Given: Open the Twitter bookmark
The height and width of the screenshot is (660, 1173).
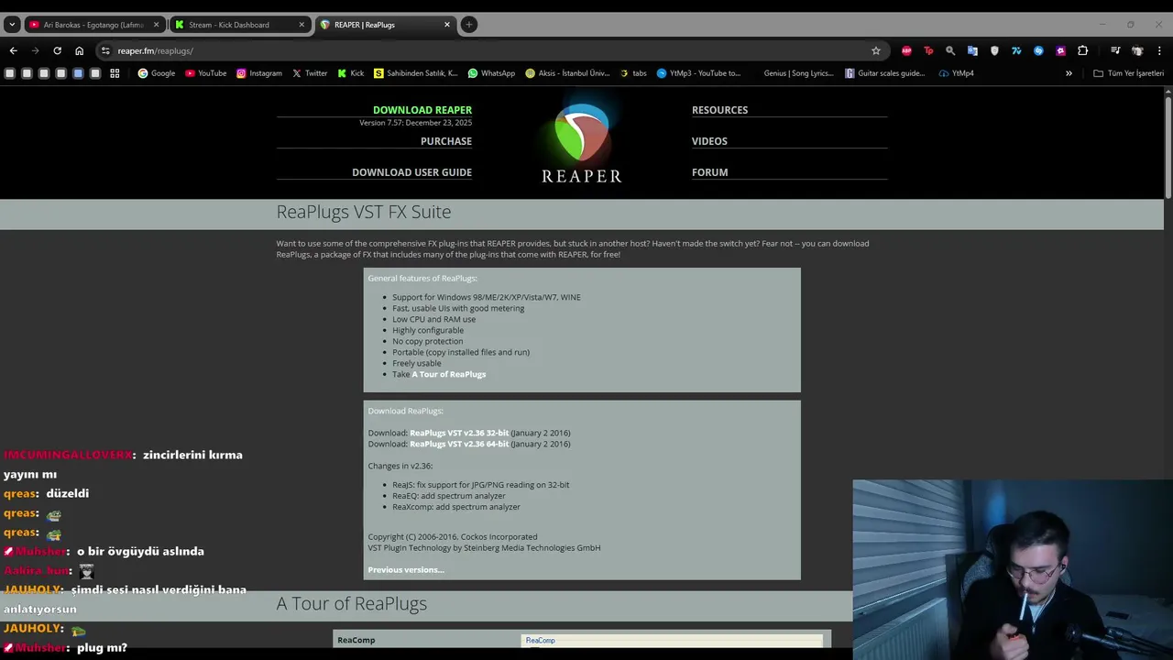Looking at the screenshot, I should point(310,73).
